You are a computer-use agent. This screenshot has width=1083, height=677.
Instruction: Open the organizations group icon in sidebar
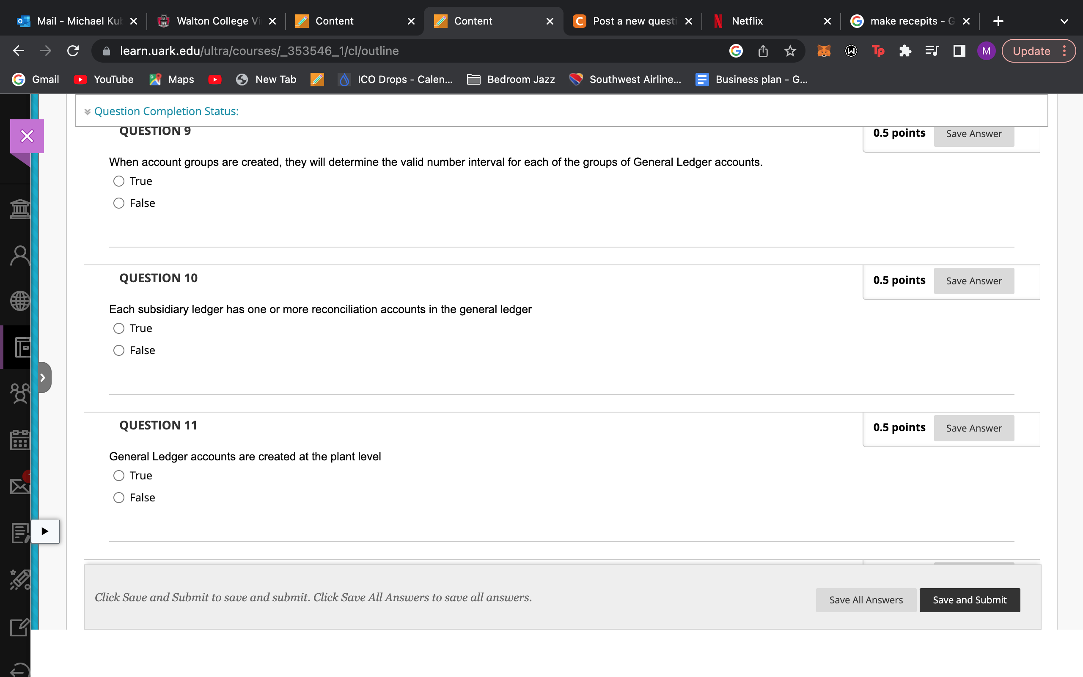20,394
